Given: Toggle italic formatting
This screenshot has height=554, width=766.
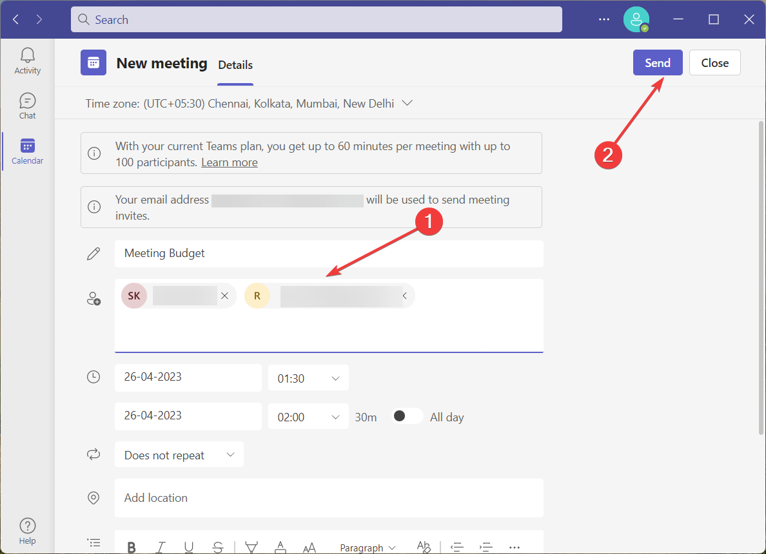Looking at the screenshot, I should pyautogui.click(x=161, y=547).
